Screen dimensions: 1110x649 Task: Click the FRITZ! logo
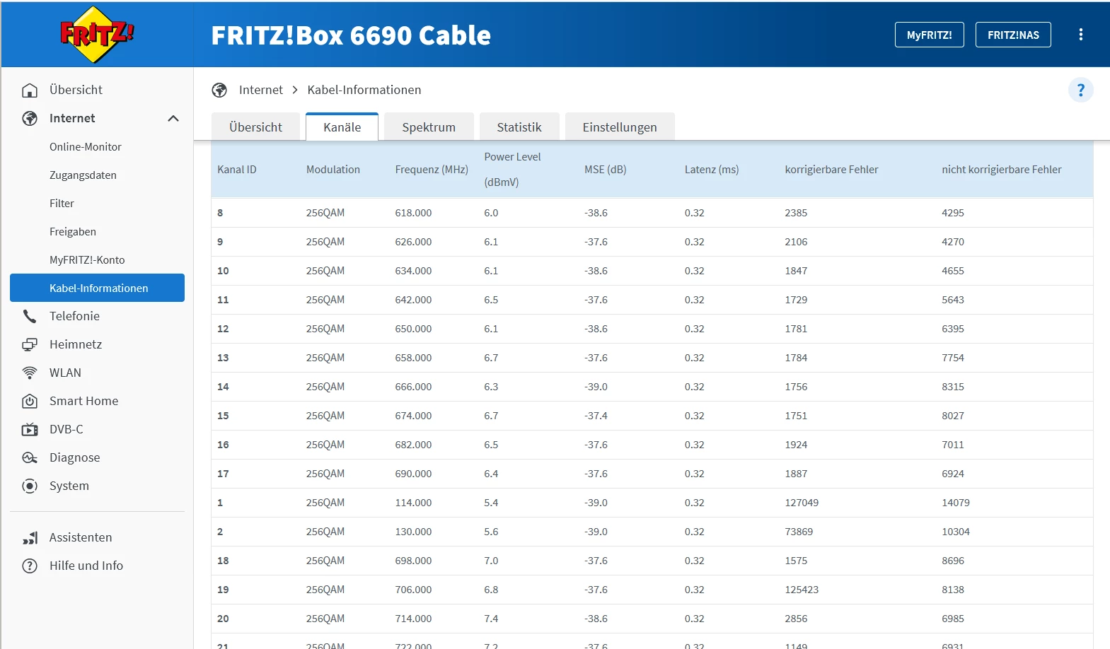coord(97,35)
